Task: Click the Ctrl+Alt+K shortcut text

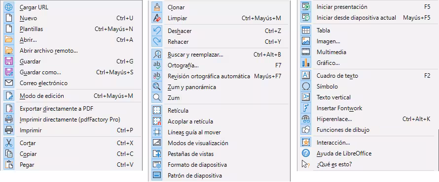Action: 416,119
